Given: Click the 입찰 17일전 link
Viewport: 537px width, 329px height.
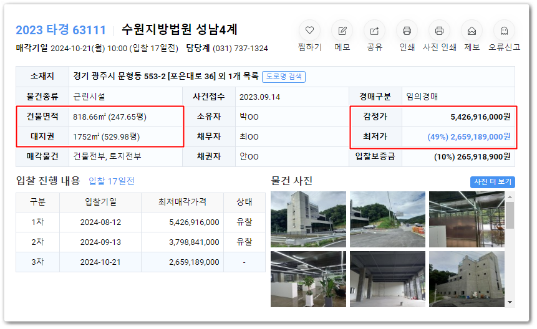Looking at the screenshot, I should point(112,181).
